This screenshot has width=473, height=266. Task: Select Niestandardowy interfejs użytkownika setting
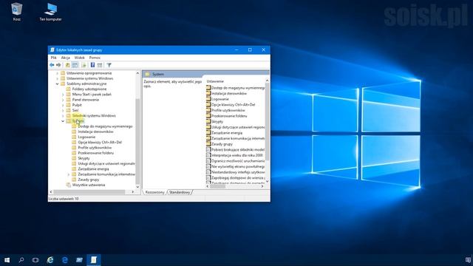[x=238, y=172]
